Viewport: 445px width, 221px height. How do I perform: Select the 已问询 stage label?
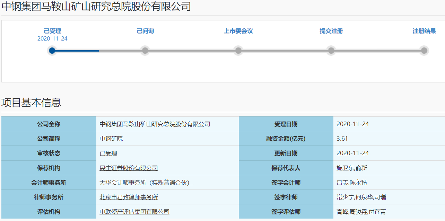click(145, 31)
